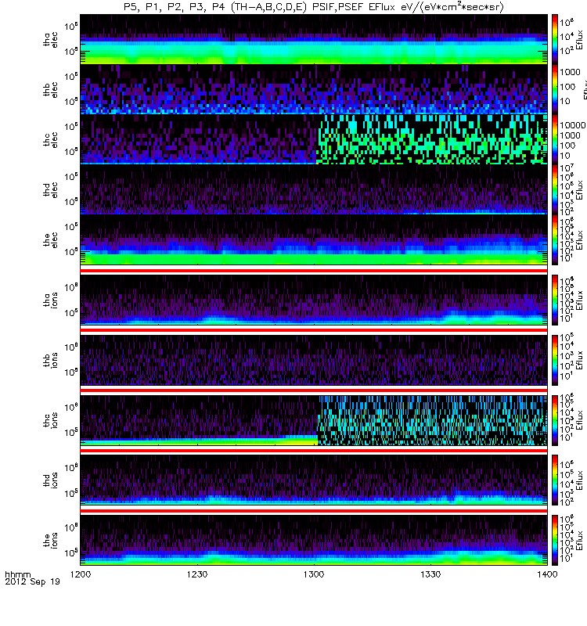This screenshot has width=587, height=626.
Task: Pick the color bar beside thc ions panel
Action: [x=555, y=420]
